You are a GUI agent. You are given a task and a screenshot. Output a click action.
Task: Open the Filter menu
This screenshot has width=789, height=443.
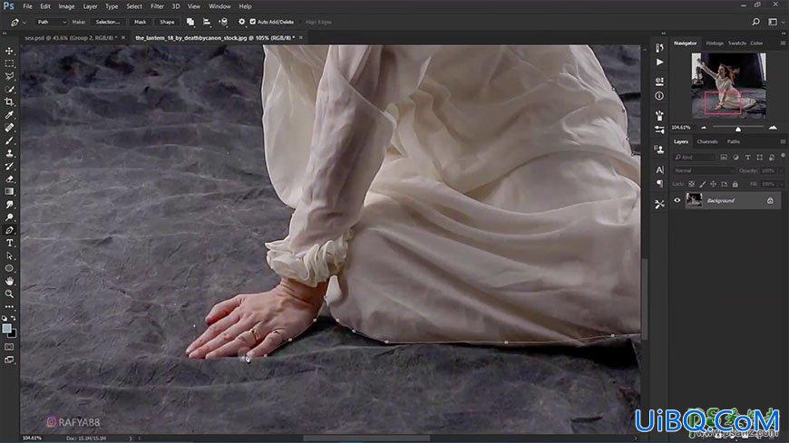point(157,6)
